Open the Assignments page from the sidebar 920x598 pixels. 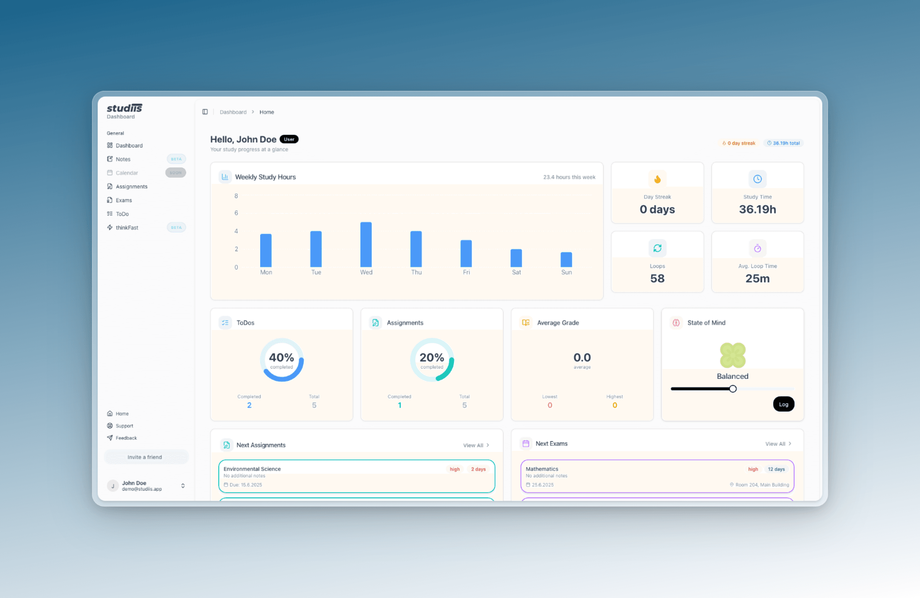(131, 186)
